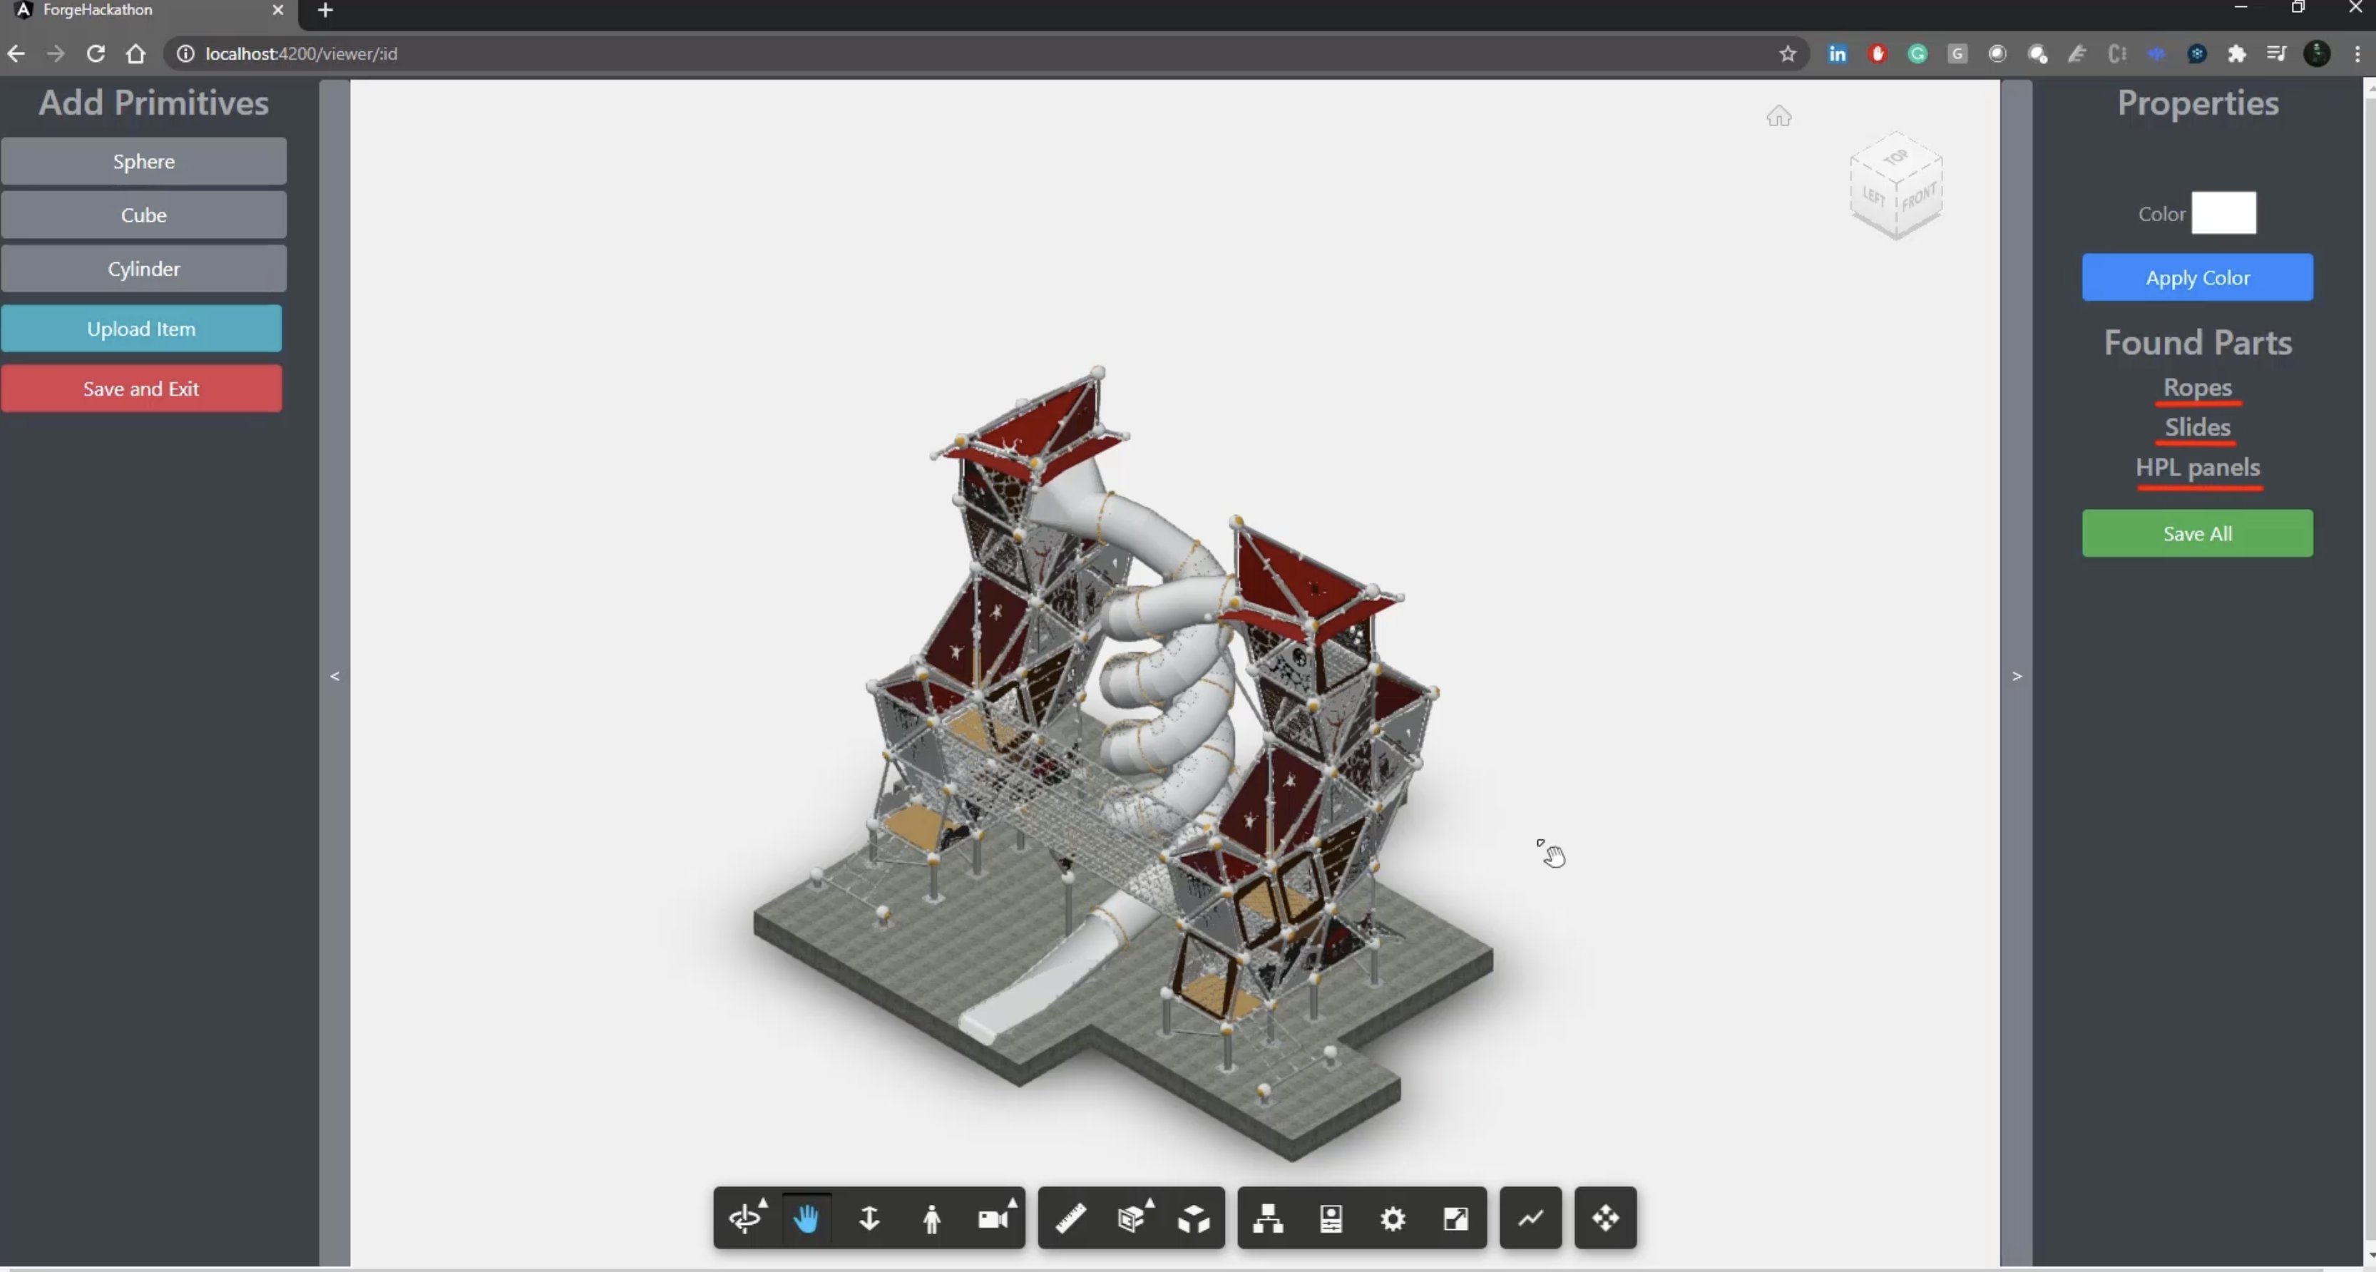
Task: Open the Grammarly extension
Action: [x=1917, y=53]
